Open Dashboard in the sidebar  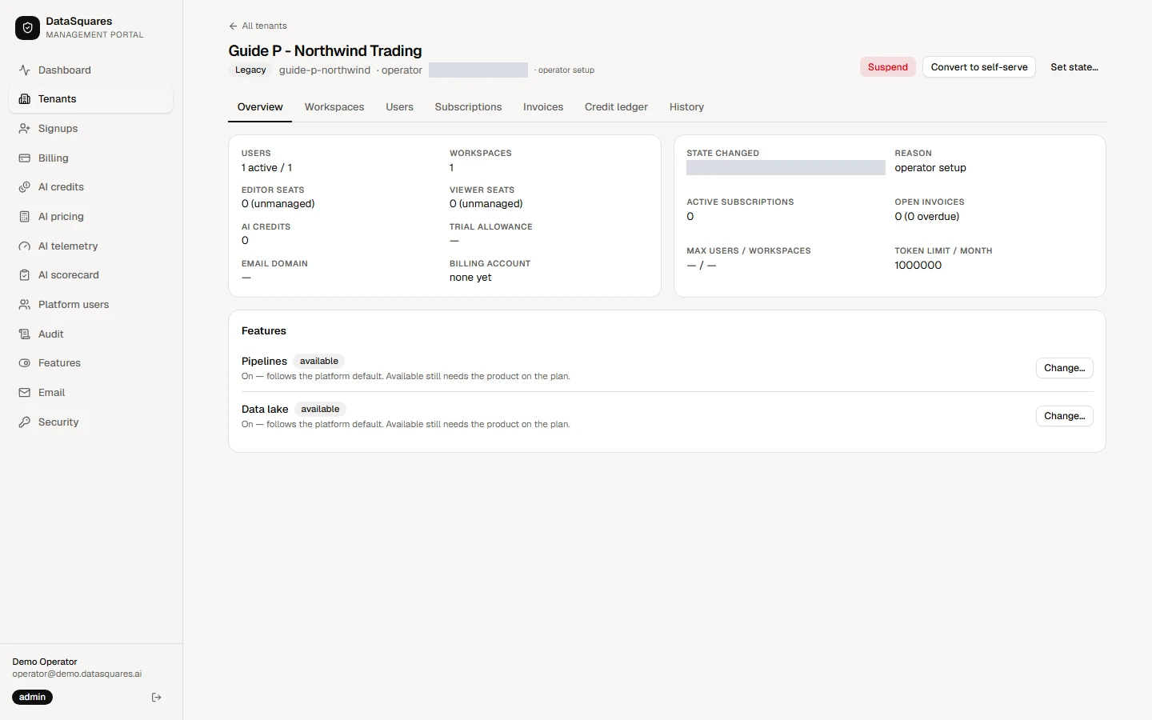point(91,70)
